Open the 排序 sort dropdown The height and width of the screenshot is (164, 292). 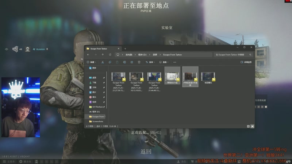pyautogui.click(x=150, y=62)
